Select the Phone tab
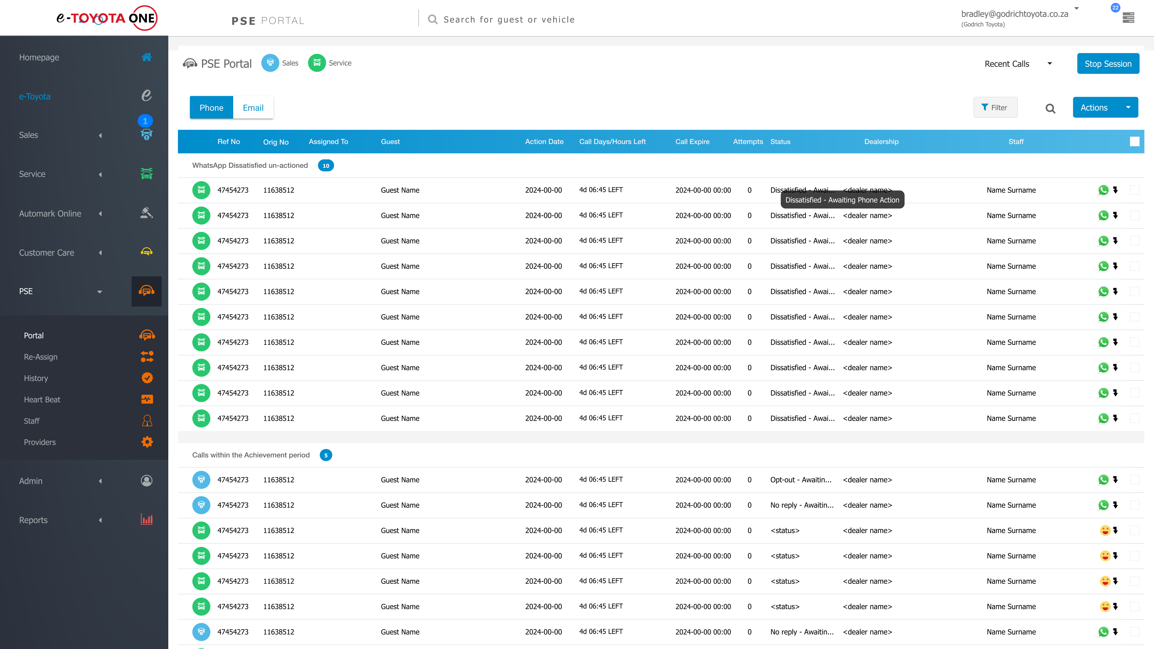Image resolution: width=1154 pixels, height=649 pixels. (211, 108)
